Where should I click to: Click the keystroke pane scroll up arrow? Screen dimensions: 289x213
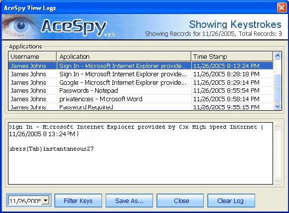277,126
